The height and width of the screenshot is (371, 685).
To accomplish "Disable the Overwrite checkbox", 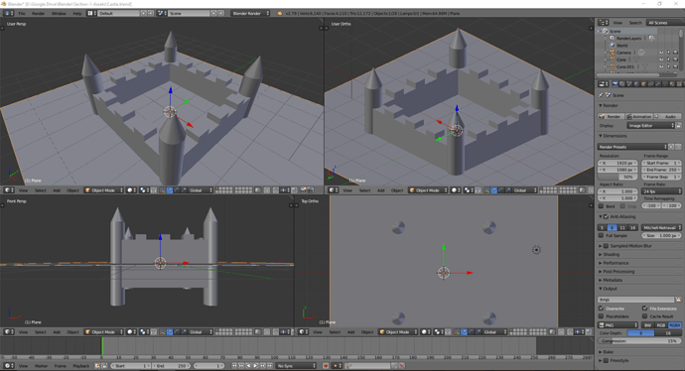I will (x=602, y=309).
